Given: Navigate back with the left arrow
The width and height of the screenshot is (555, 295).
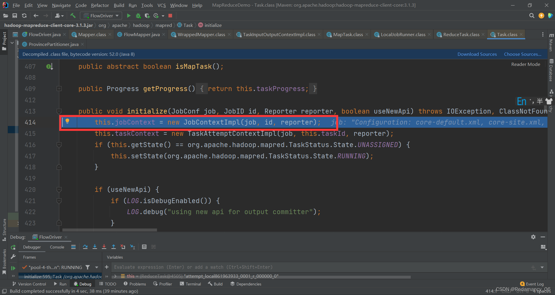Looking at the screenshot, I should tap(36, 16).
